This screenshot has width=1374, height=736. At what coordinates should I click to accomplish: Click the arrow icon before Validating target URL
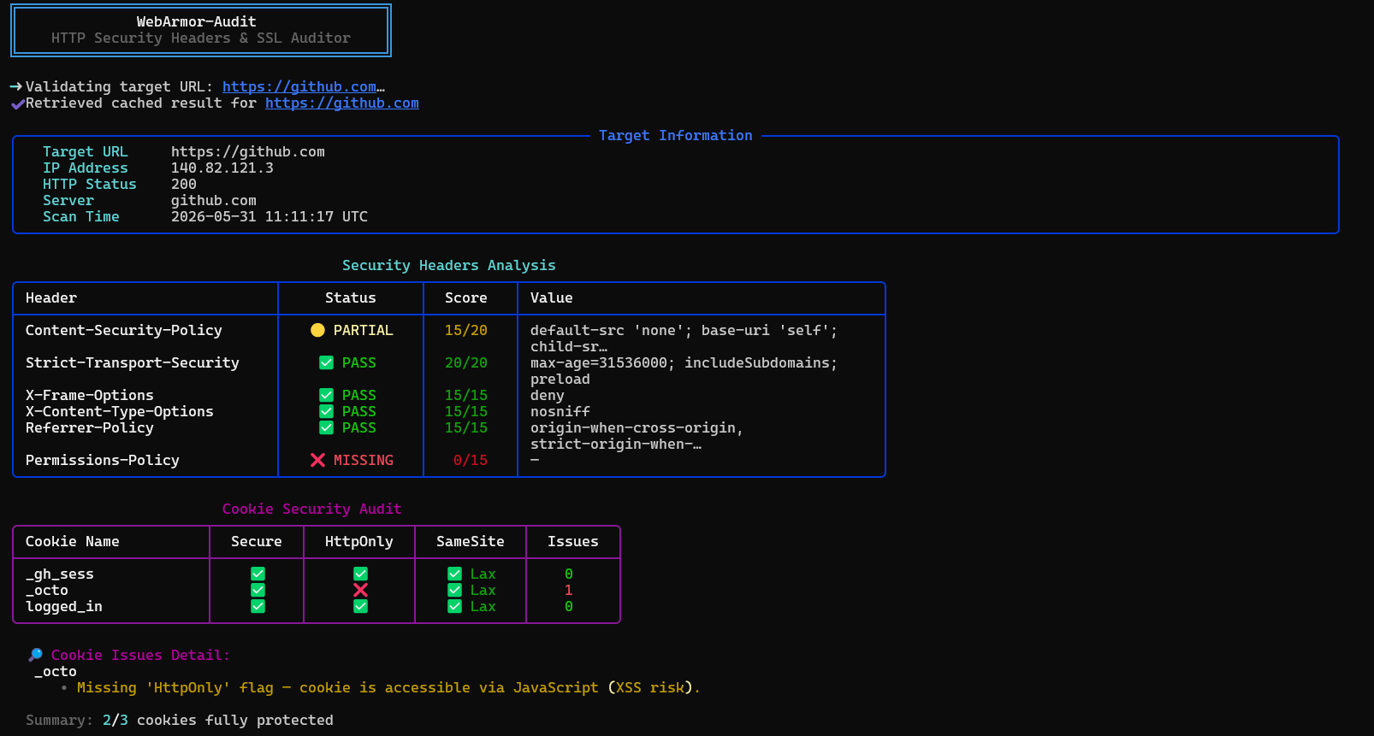pos(16,86)
